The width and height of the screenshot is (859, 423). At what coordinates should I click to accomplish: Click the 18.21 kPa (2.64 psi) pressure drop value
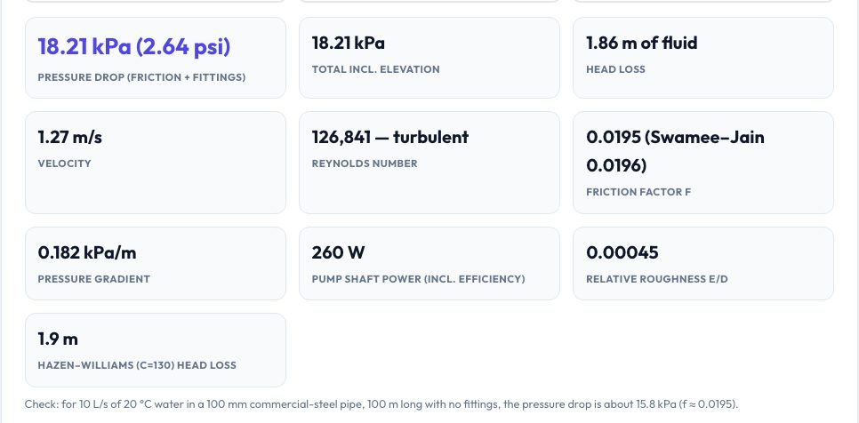pos(134,46)
